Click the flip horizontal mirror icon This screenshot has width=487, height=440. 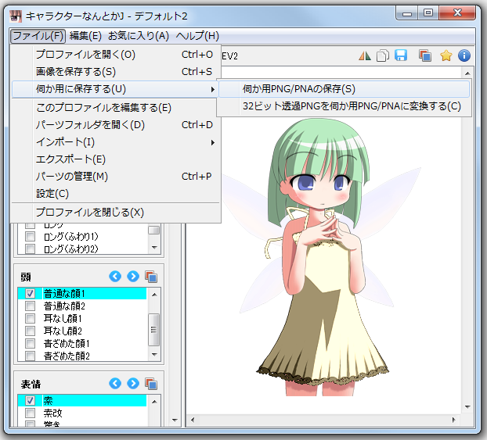coord(365,55)
